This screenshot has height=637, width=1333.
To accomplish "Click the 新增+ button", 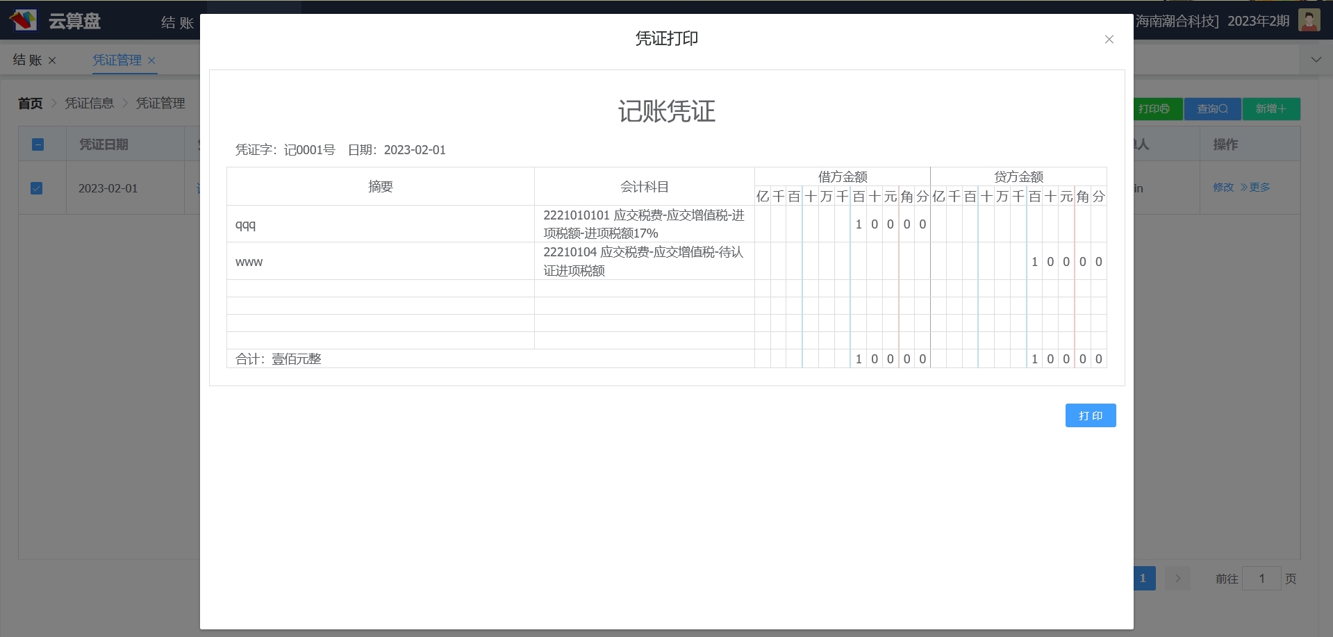I will click(1270, 109).
